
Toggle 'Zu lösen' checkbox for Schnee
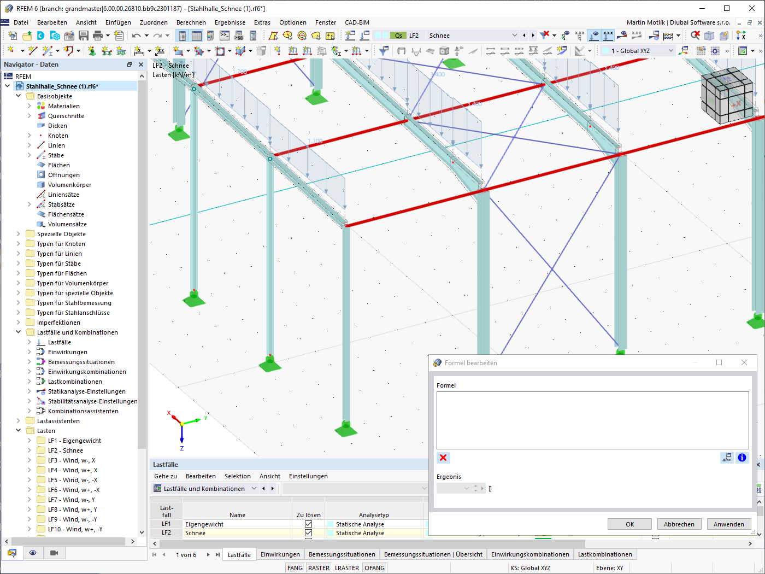308,532
